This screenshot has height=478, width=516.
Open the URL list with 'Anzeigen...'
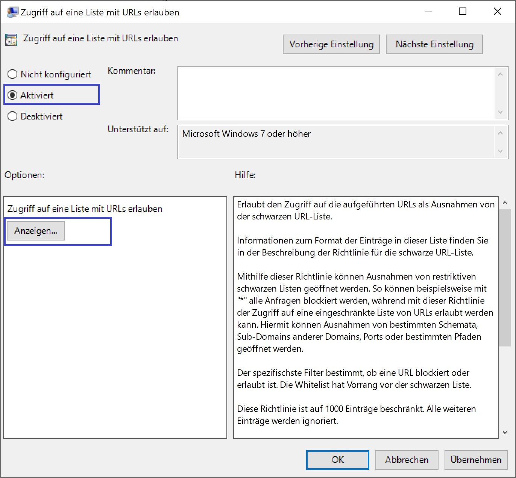click(x=36, y=231)
